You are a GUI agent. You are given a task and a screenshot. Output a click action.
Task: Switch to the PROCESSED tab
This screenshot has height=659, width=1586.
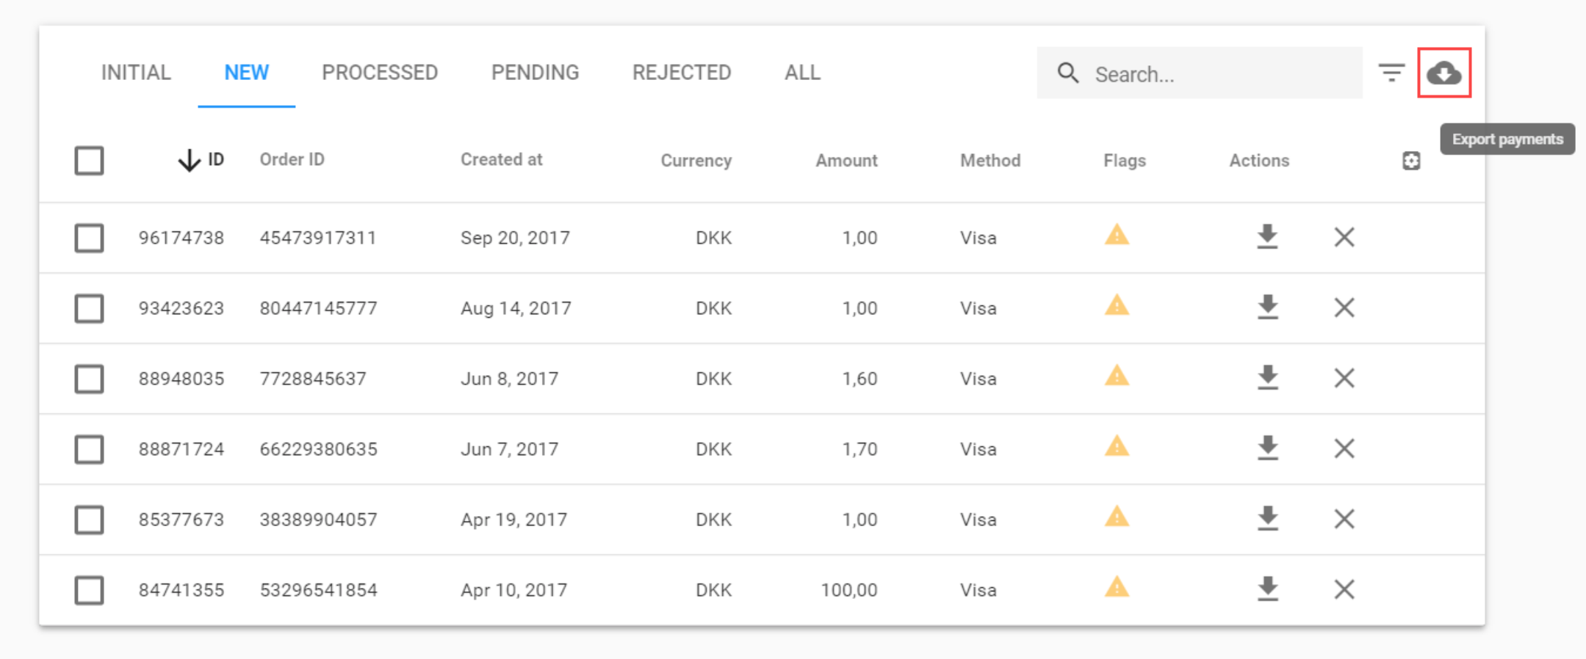(380, 73)
